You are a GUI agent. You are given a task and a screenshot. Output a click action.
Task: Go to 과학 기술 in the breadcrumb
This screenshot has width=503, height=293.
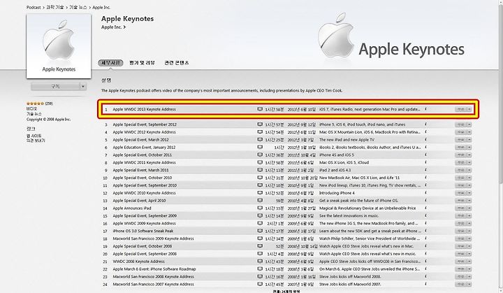coord(55,7)
